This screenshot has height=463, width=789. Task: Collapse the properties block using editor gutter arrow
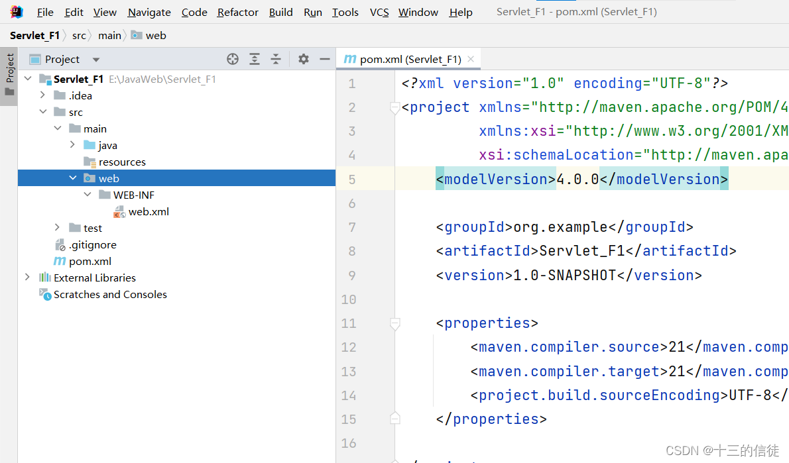(395, 324)
